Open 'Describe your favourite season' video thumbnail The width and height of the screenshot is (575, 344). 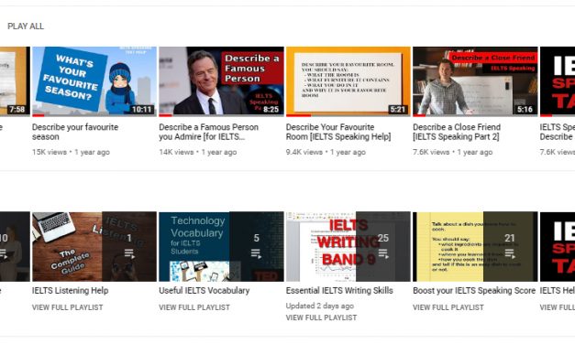pyautogui.click(x=94, y=81)
